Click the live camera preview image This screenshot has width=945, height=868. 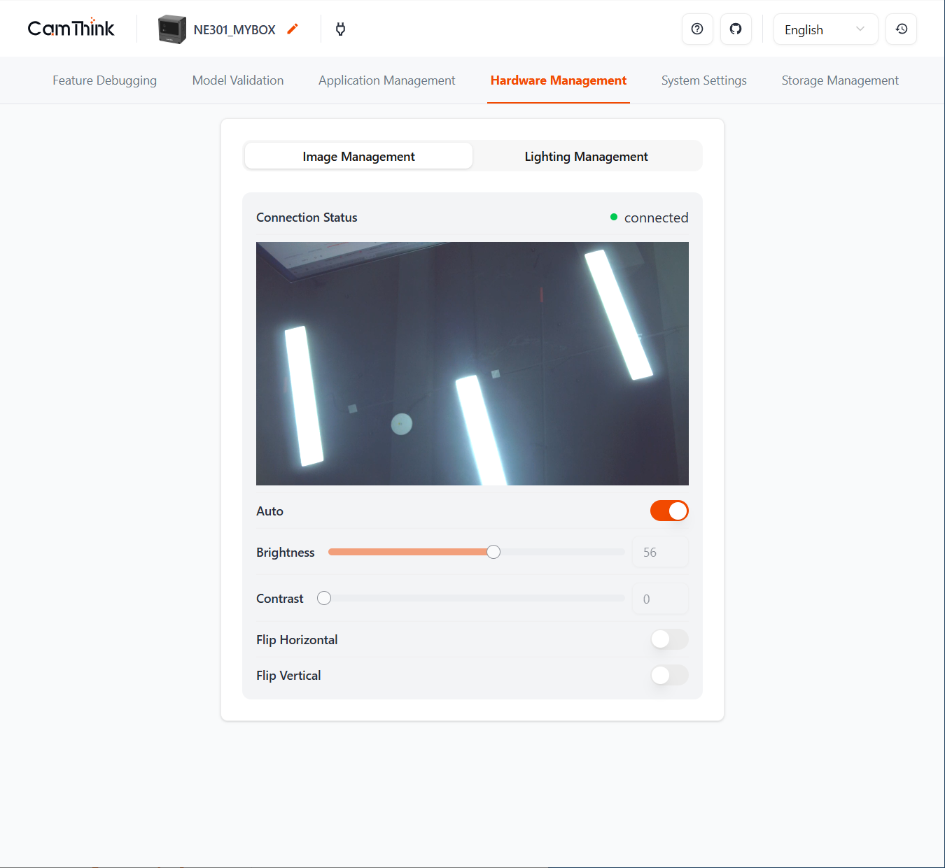tap(472, 364)
